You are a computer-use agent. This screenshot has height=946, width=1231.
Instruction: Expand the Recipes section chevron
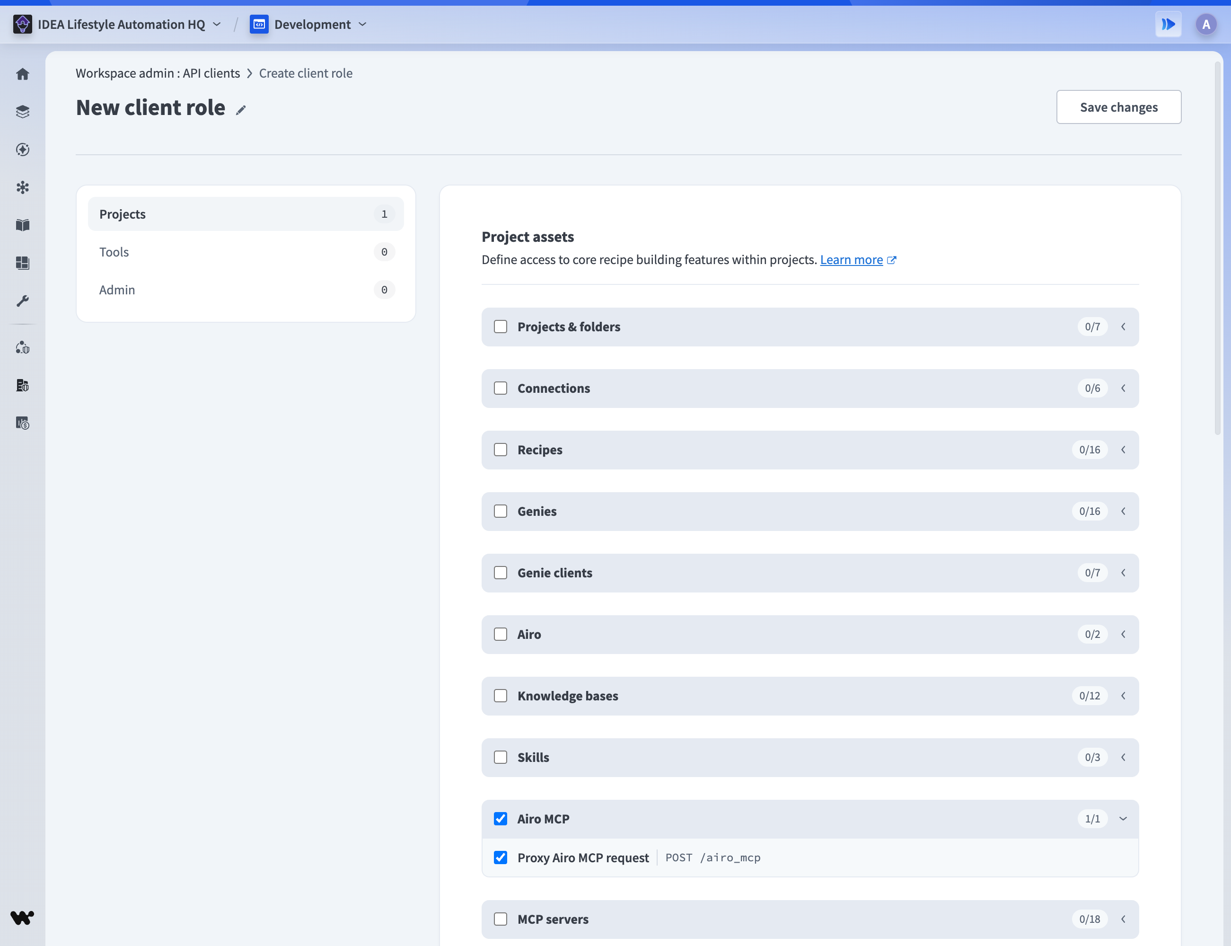tap(1124, 450)
